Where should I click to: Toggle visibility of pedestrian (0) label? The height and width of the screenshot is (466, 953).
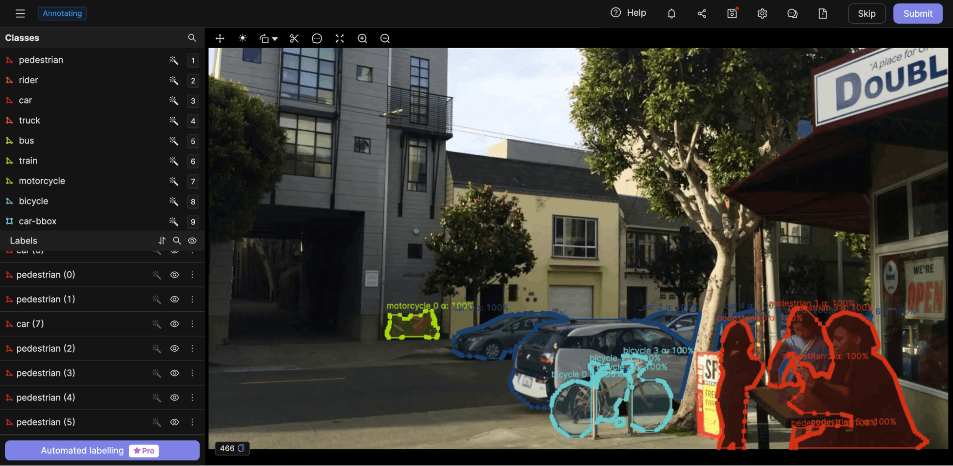tap(175, 275)
